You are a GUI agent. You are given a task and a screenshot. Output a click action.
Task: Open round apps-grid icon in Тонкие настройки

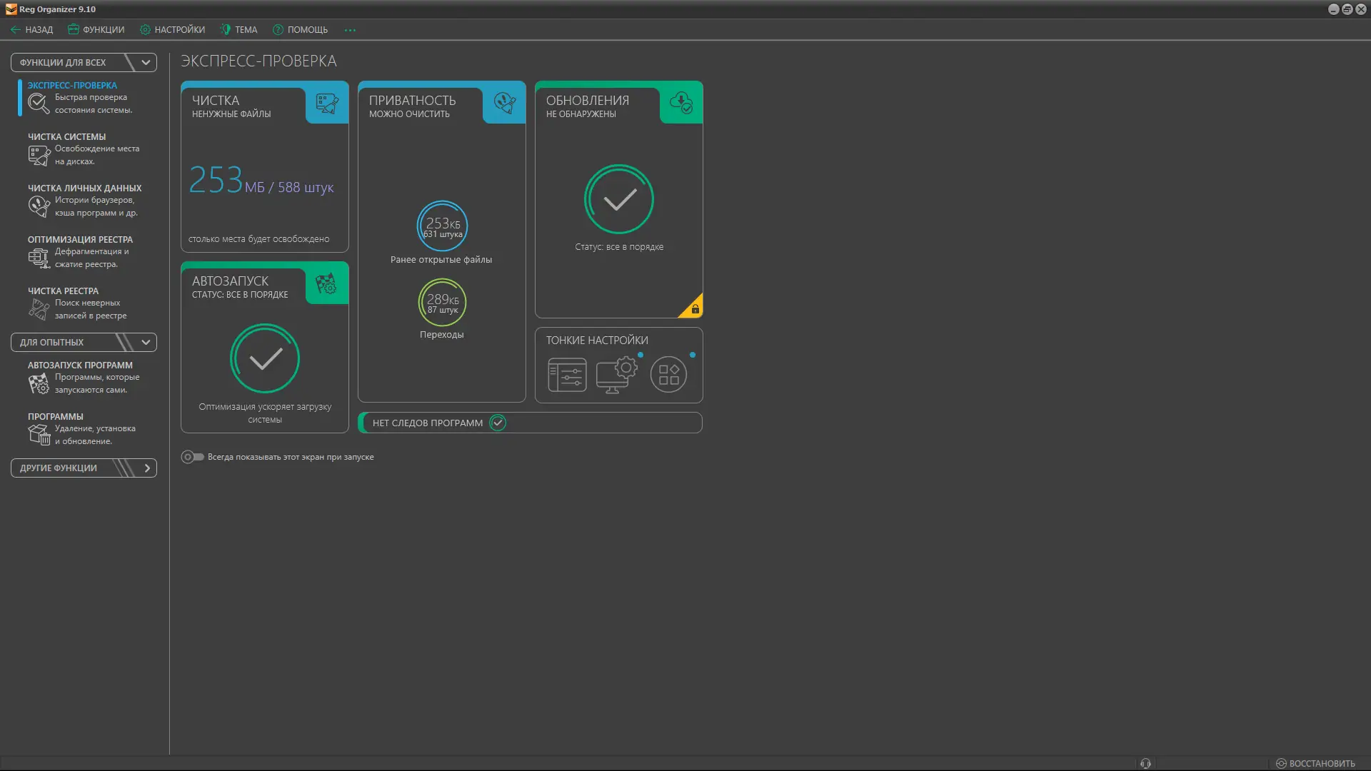[x=668, y=375]
